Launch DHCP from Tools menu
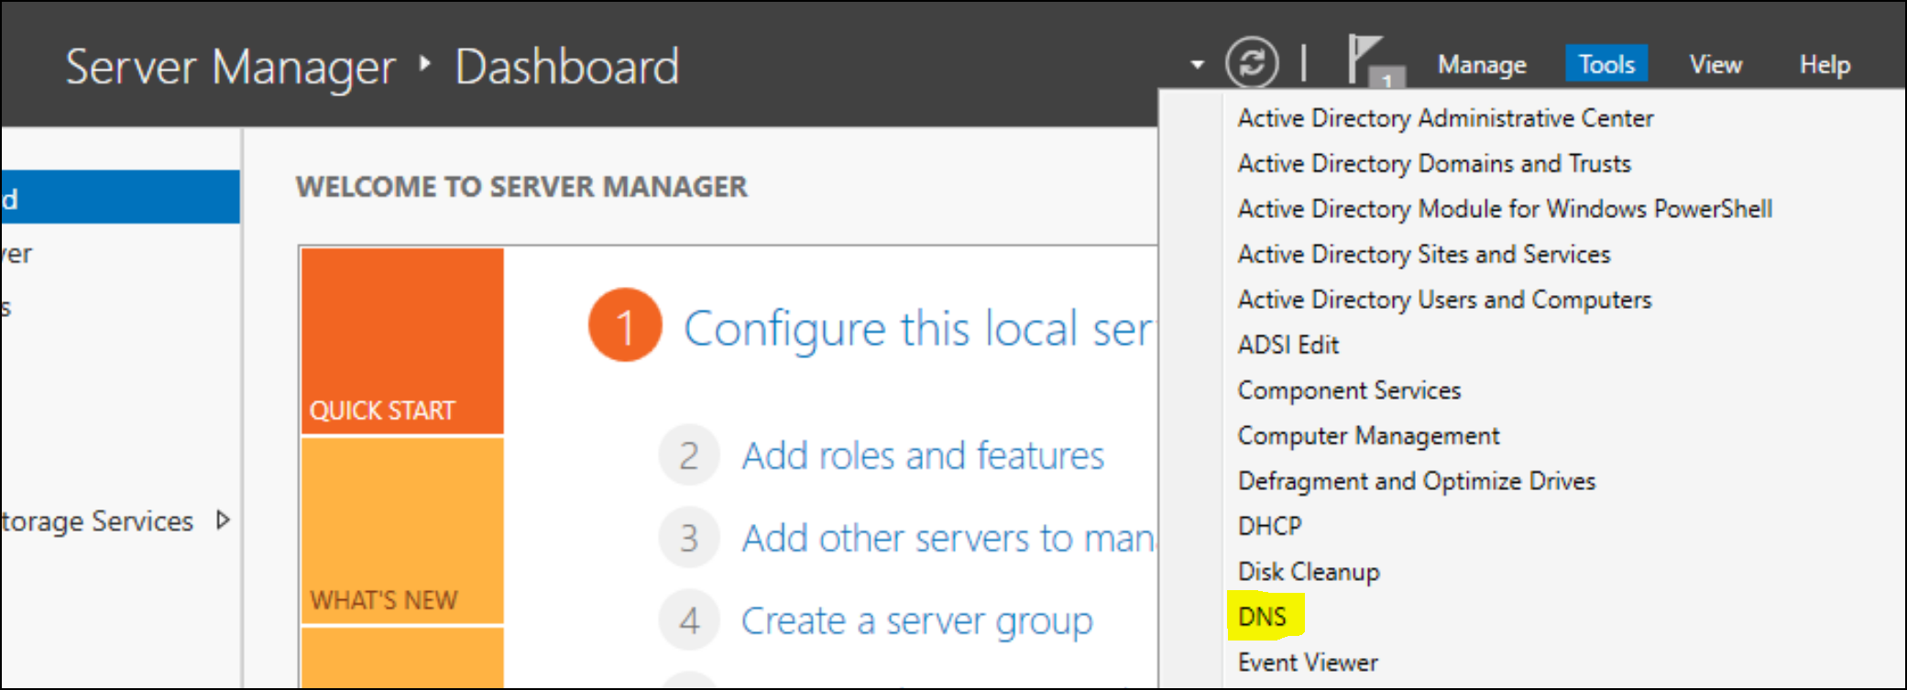 pos(1269,526)
